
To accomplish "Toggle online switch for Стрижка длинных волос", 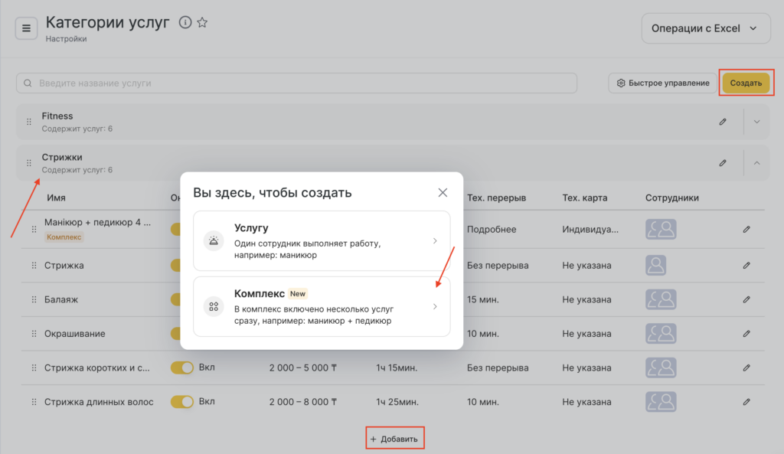I will click(x=182, y=401).
